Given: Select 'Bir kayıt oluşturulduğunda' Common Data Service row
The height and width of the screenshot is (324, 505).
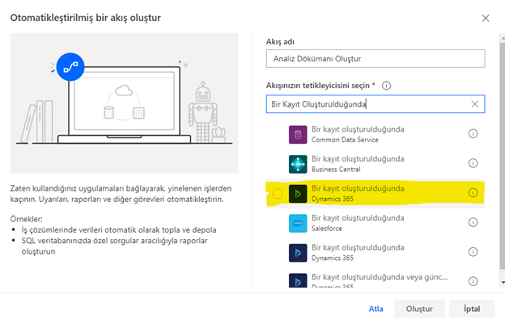Looking at the screenshot, I should coord(376,134).
